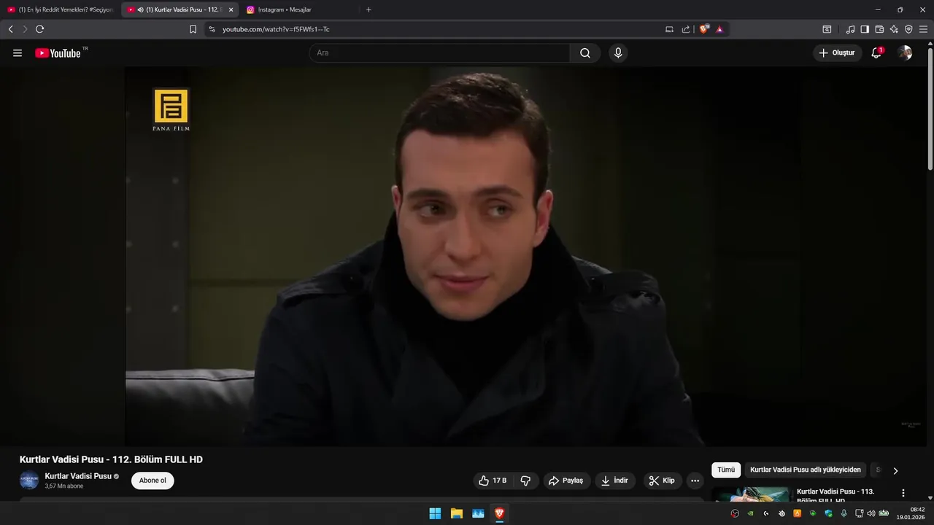The image size is (934, 525).
Task: Open the Brave Wallet icon
Action: [x=879, y=29]
